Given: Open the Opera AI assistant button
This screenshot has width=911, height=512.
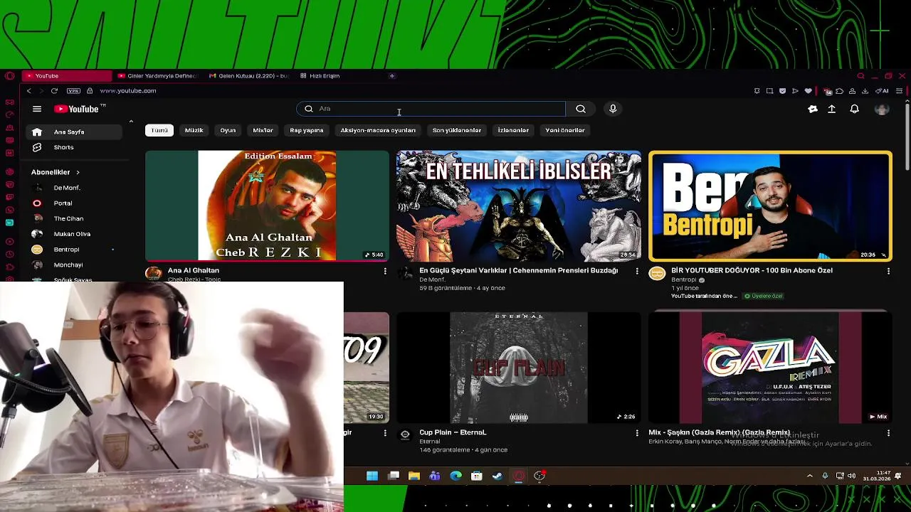Looking at the screenshot, I should click(x=883, y=91).
